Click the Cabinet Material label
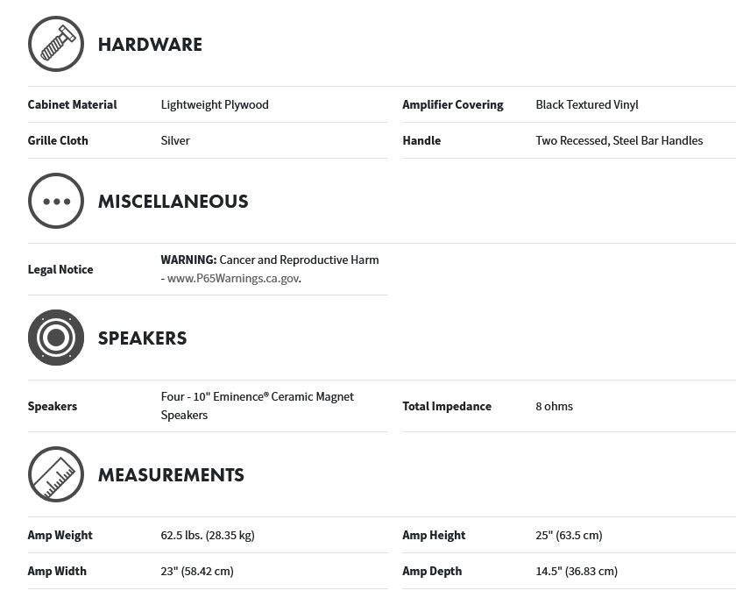The height and width of the screenshot is (612, 736). 72,104
